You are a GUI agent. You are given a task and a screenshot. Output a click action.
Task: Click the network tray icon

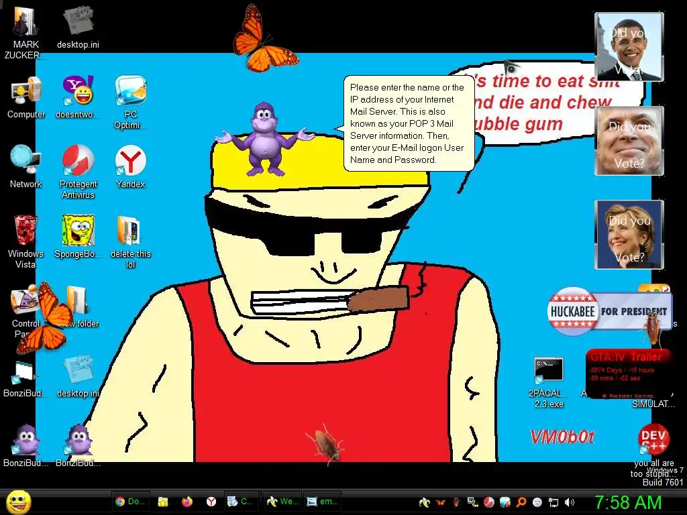tap(553, 502)
